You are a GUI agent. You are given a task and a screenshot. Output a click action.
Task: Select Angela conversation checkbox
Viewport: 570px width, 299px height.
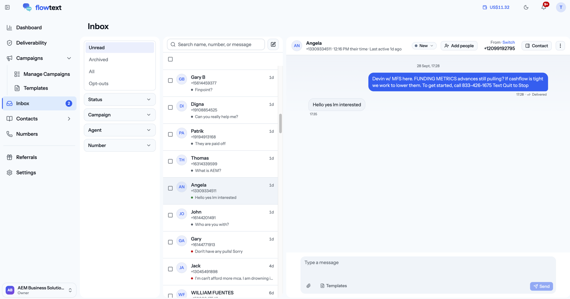click(x=170, y=188)
